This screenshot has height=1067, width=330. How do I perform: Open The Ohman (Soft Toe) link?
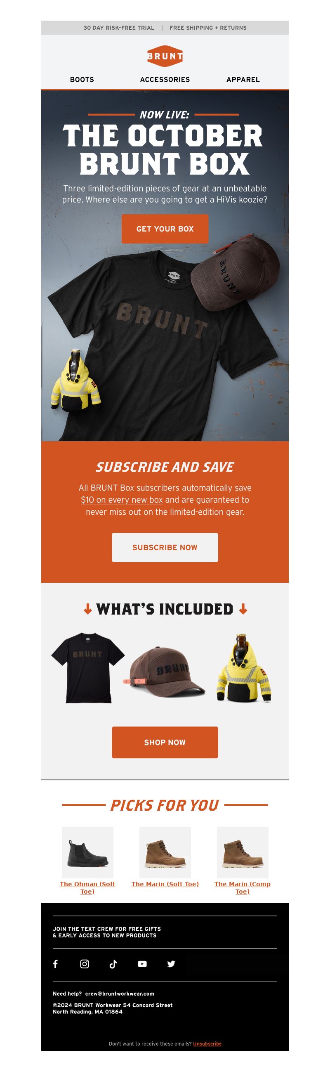click(x=87, y=887)
